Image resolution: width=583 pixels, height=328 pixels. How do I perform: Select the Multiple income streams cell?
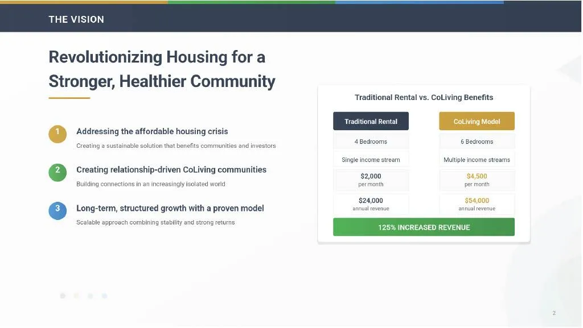(x=477, y=160)
